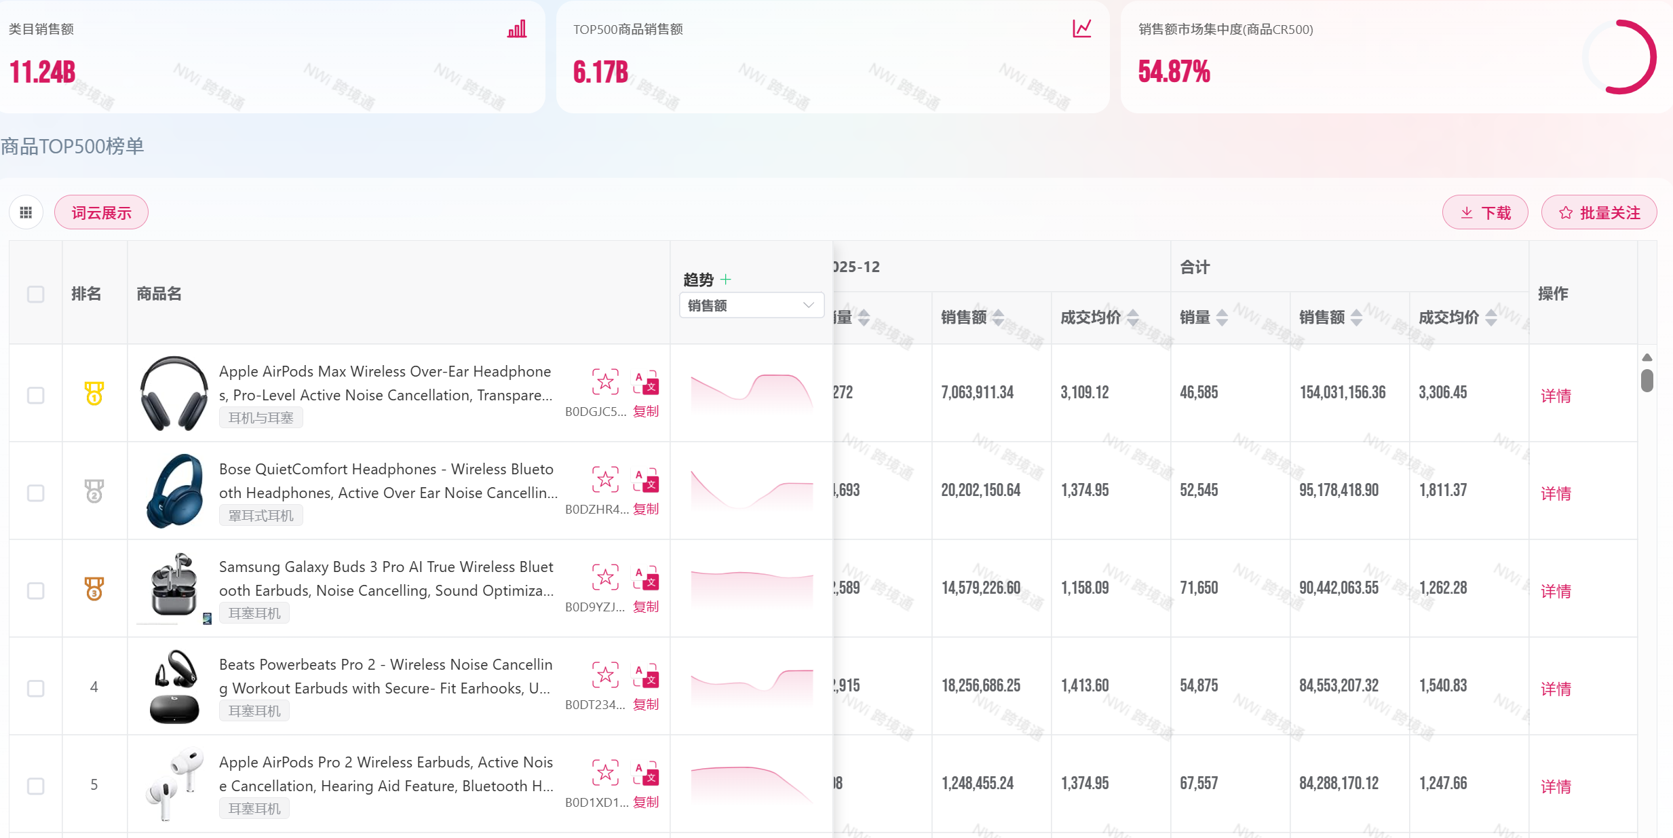This screenshot has height=838, width=1673.
Task: Favorite the Apple AirPods Max product via star icon
Action: tap(605, 381)
